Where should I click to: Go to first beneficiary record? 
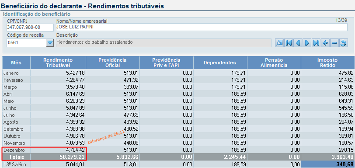289,43
